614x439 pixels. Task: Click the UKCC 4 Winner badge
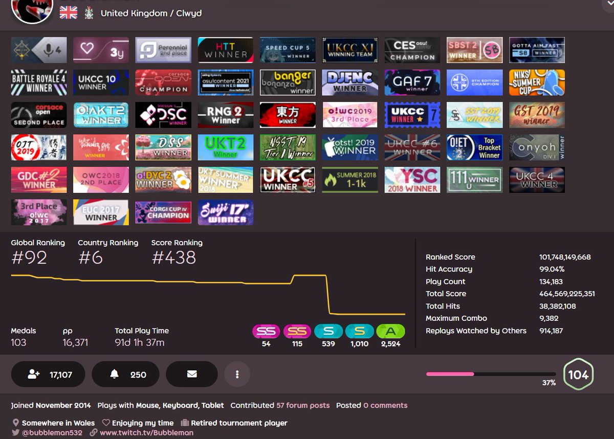537,180
